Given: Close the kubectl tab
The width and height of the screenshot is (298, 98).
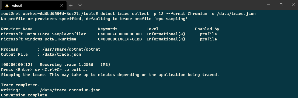Looking at the screenshot, I should click(x=62, y=5).
